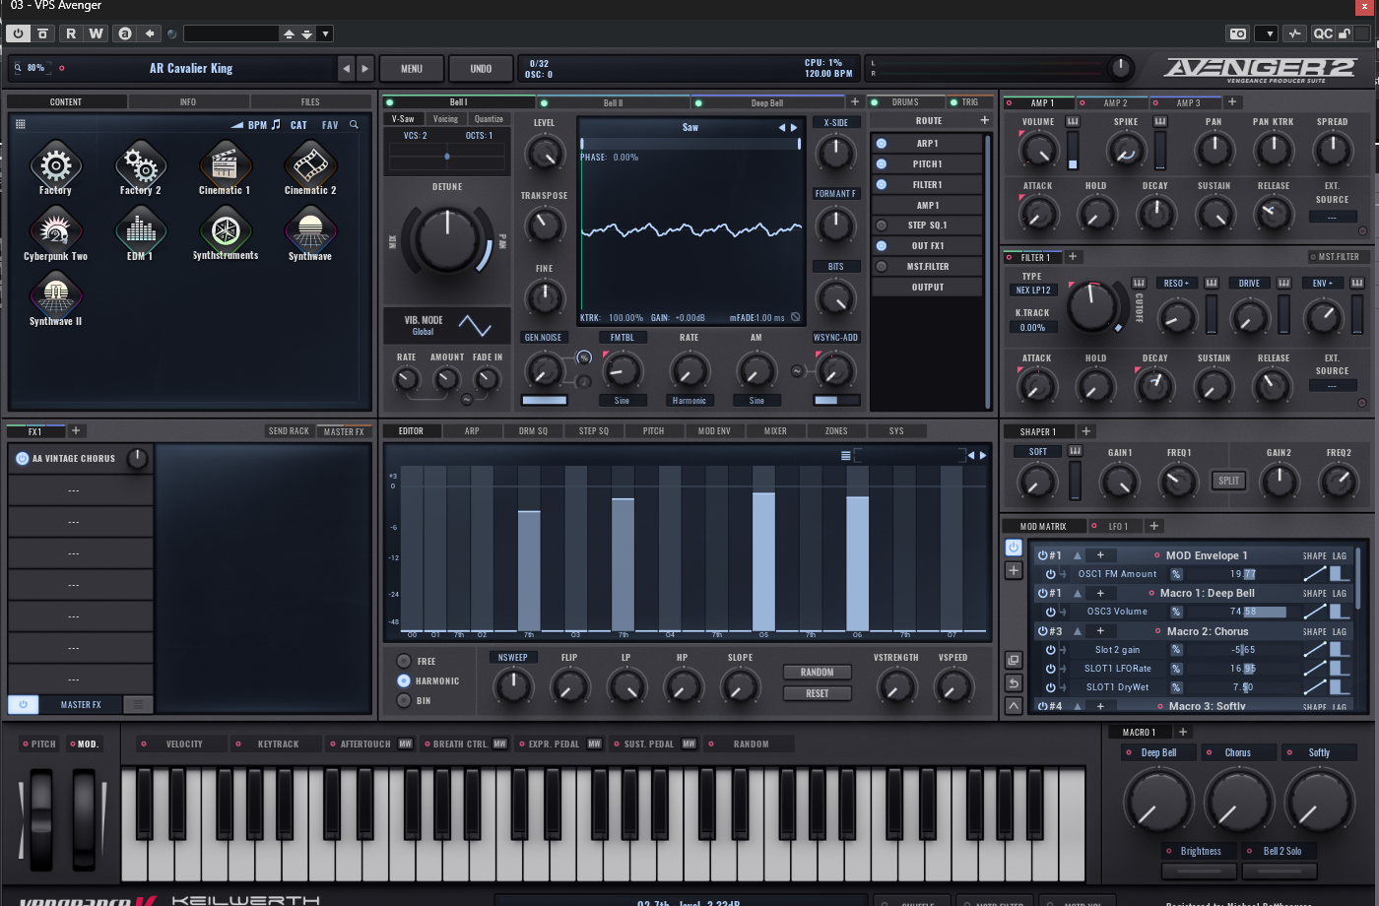Go to next preset using the right arrow

point(365,69)
